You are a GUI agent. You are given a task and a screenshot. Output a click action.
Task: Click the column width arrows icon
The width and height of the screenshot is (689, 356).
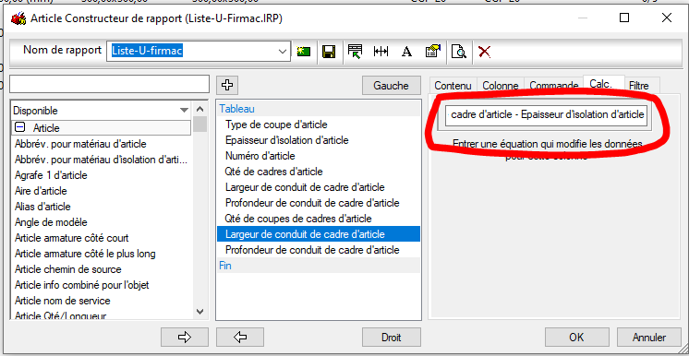click(381, 52)
